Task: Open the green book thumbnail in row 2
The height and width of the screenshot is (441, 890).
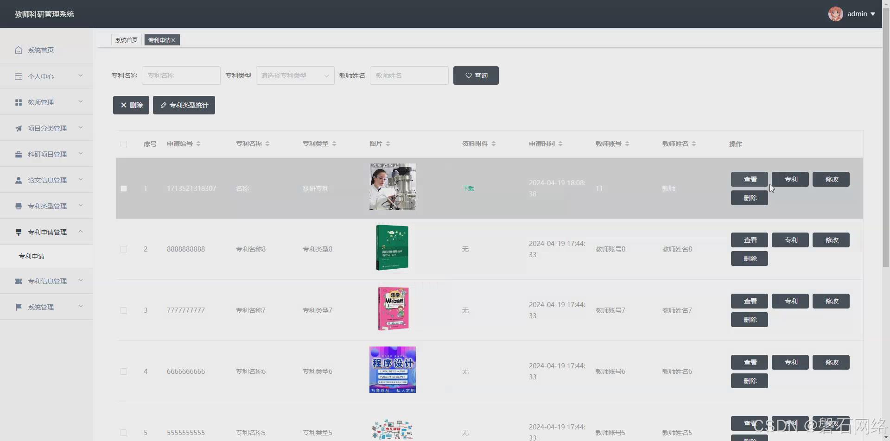Action: (392, 248)
